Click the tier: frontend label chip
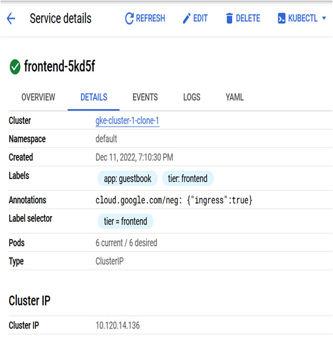The width and height of the screenshot is (333, 337). (x=188, y=179)
